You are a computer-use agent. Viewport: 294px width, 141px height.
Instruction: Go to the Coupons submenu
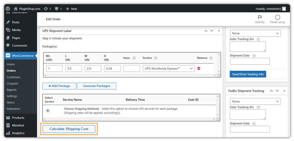12,83
